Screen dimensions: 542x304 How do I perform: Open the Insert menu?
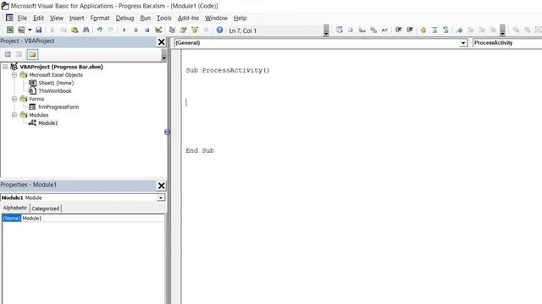(76, 18)
